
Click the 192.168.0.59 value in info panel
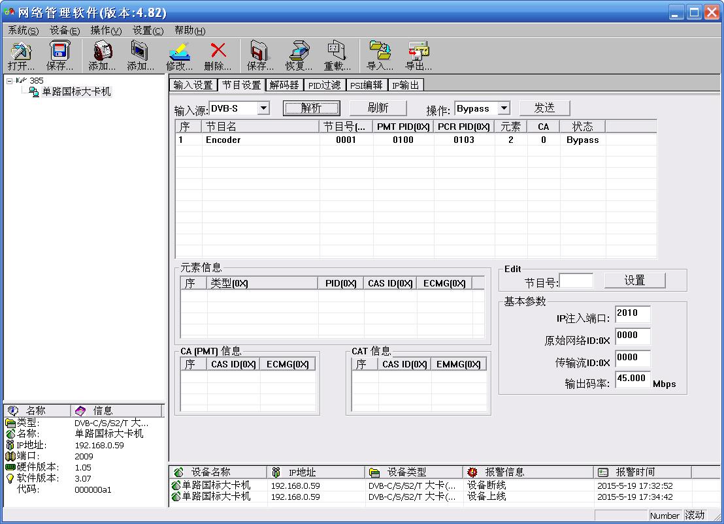click(99, 445)
